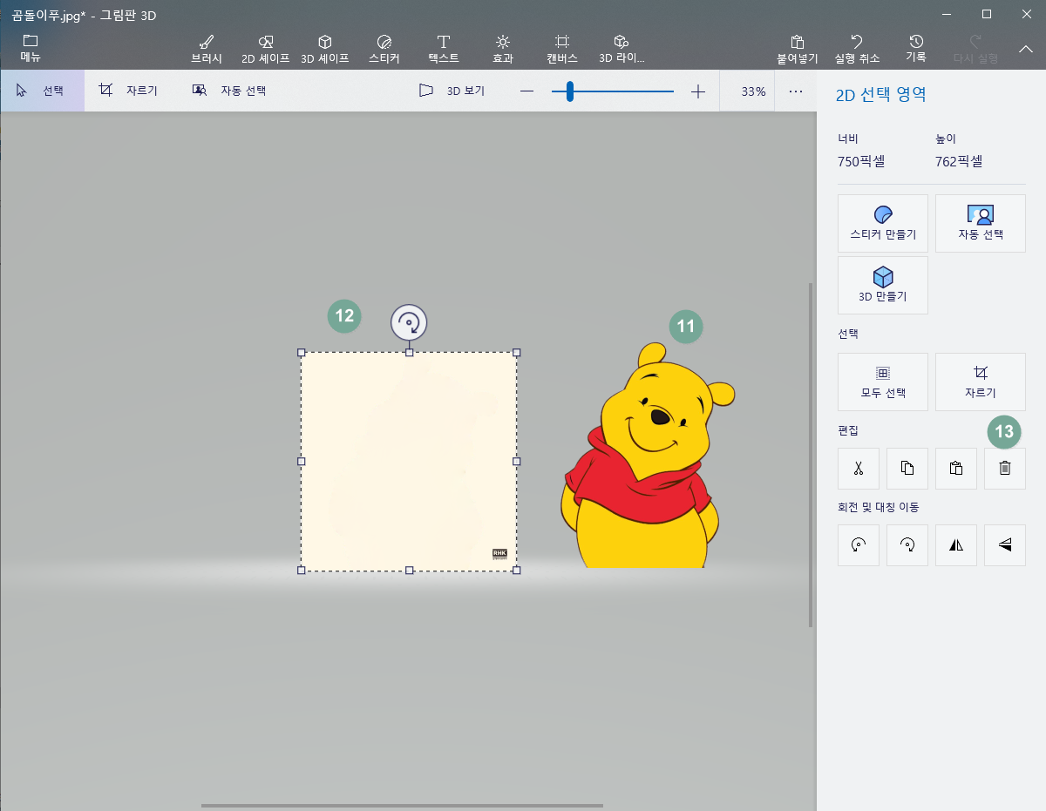Click the horizontal canvas scrollbar
1046x811 pixels.
402,806
